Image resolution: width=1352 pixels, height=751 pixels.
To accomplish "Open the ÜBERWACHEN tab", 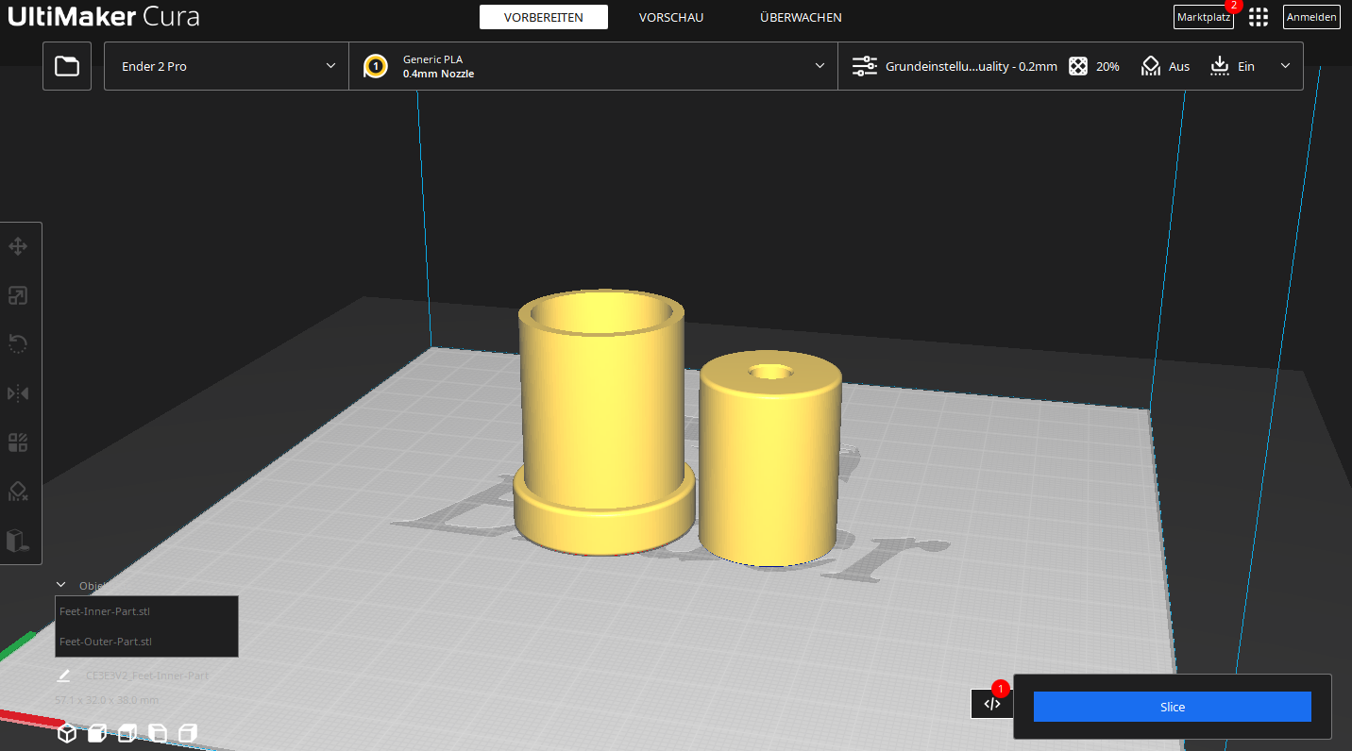I will (x=800, y=17).
